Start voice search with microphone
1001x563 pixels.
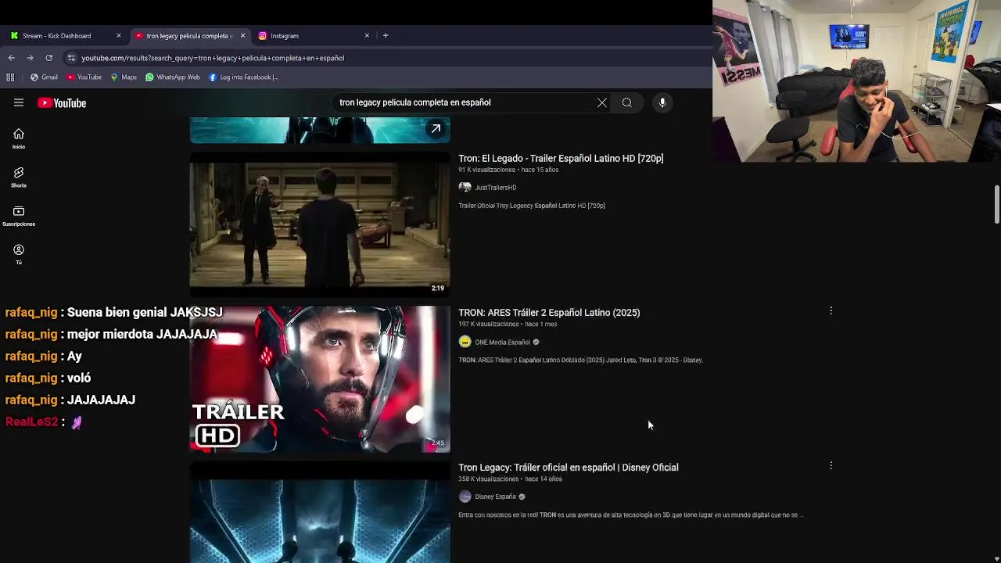pos(662,102)
